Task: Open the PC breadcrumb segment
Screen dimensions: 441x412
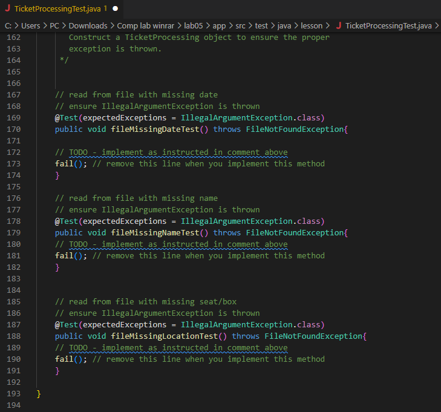Action: click(x=54, y=26)
